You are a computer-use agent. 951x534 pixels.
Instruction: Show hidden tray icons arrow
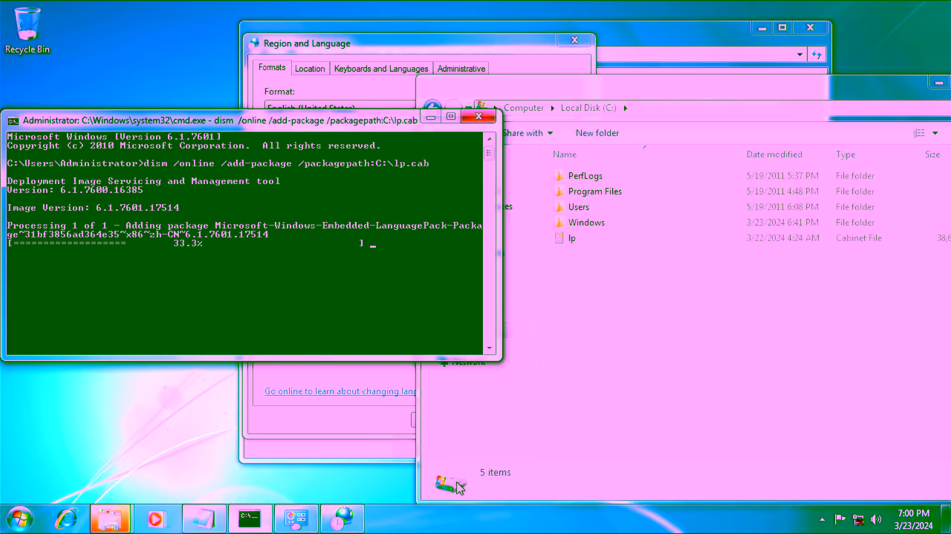click(x=822, y=519)
